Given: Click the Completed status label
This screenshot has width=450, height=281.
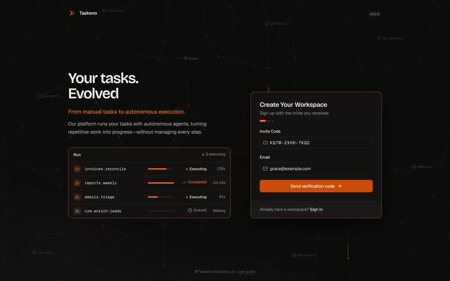Looking at the screenshot, I should pyautogui.click(x=197, y=182).
